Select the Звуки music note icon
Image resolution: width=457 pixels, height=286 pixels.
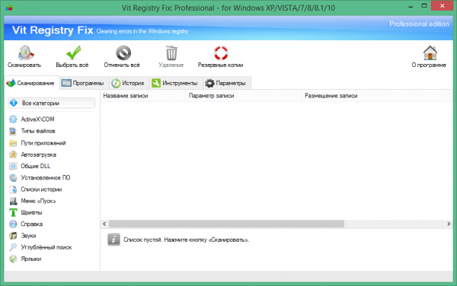13,236
